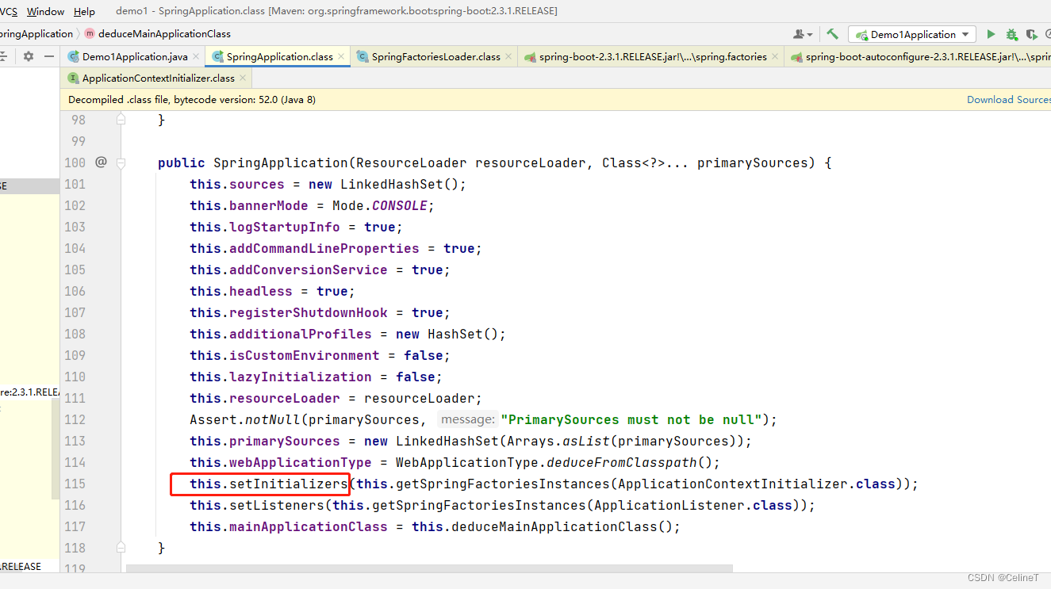This screenshot has width=1051, height=589.
Task: Start debugging using the bug icon
Action: coord(1010,34)
